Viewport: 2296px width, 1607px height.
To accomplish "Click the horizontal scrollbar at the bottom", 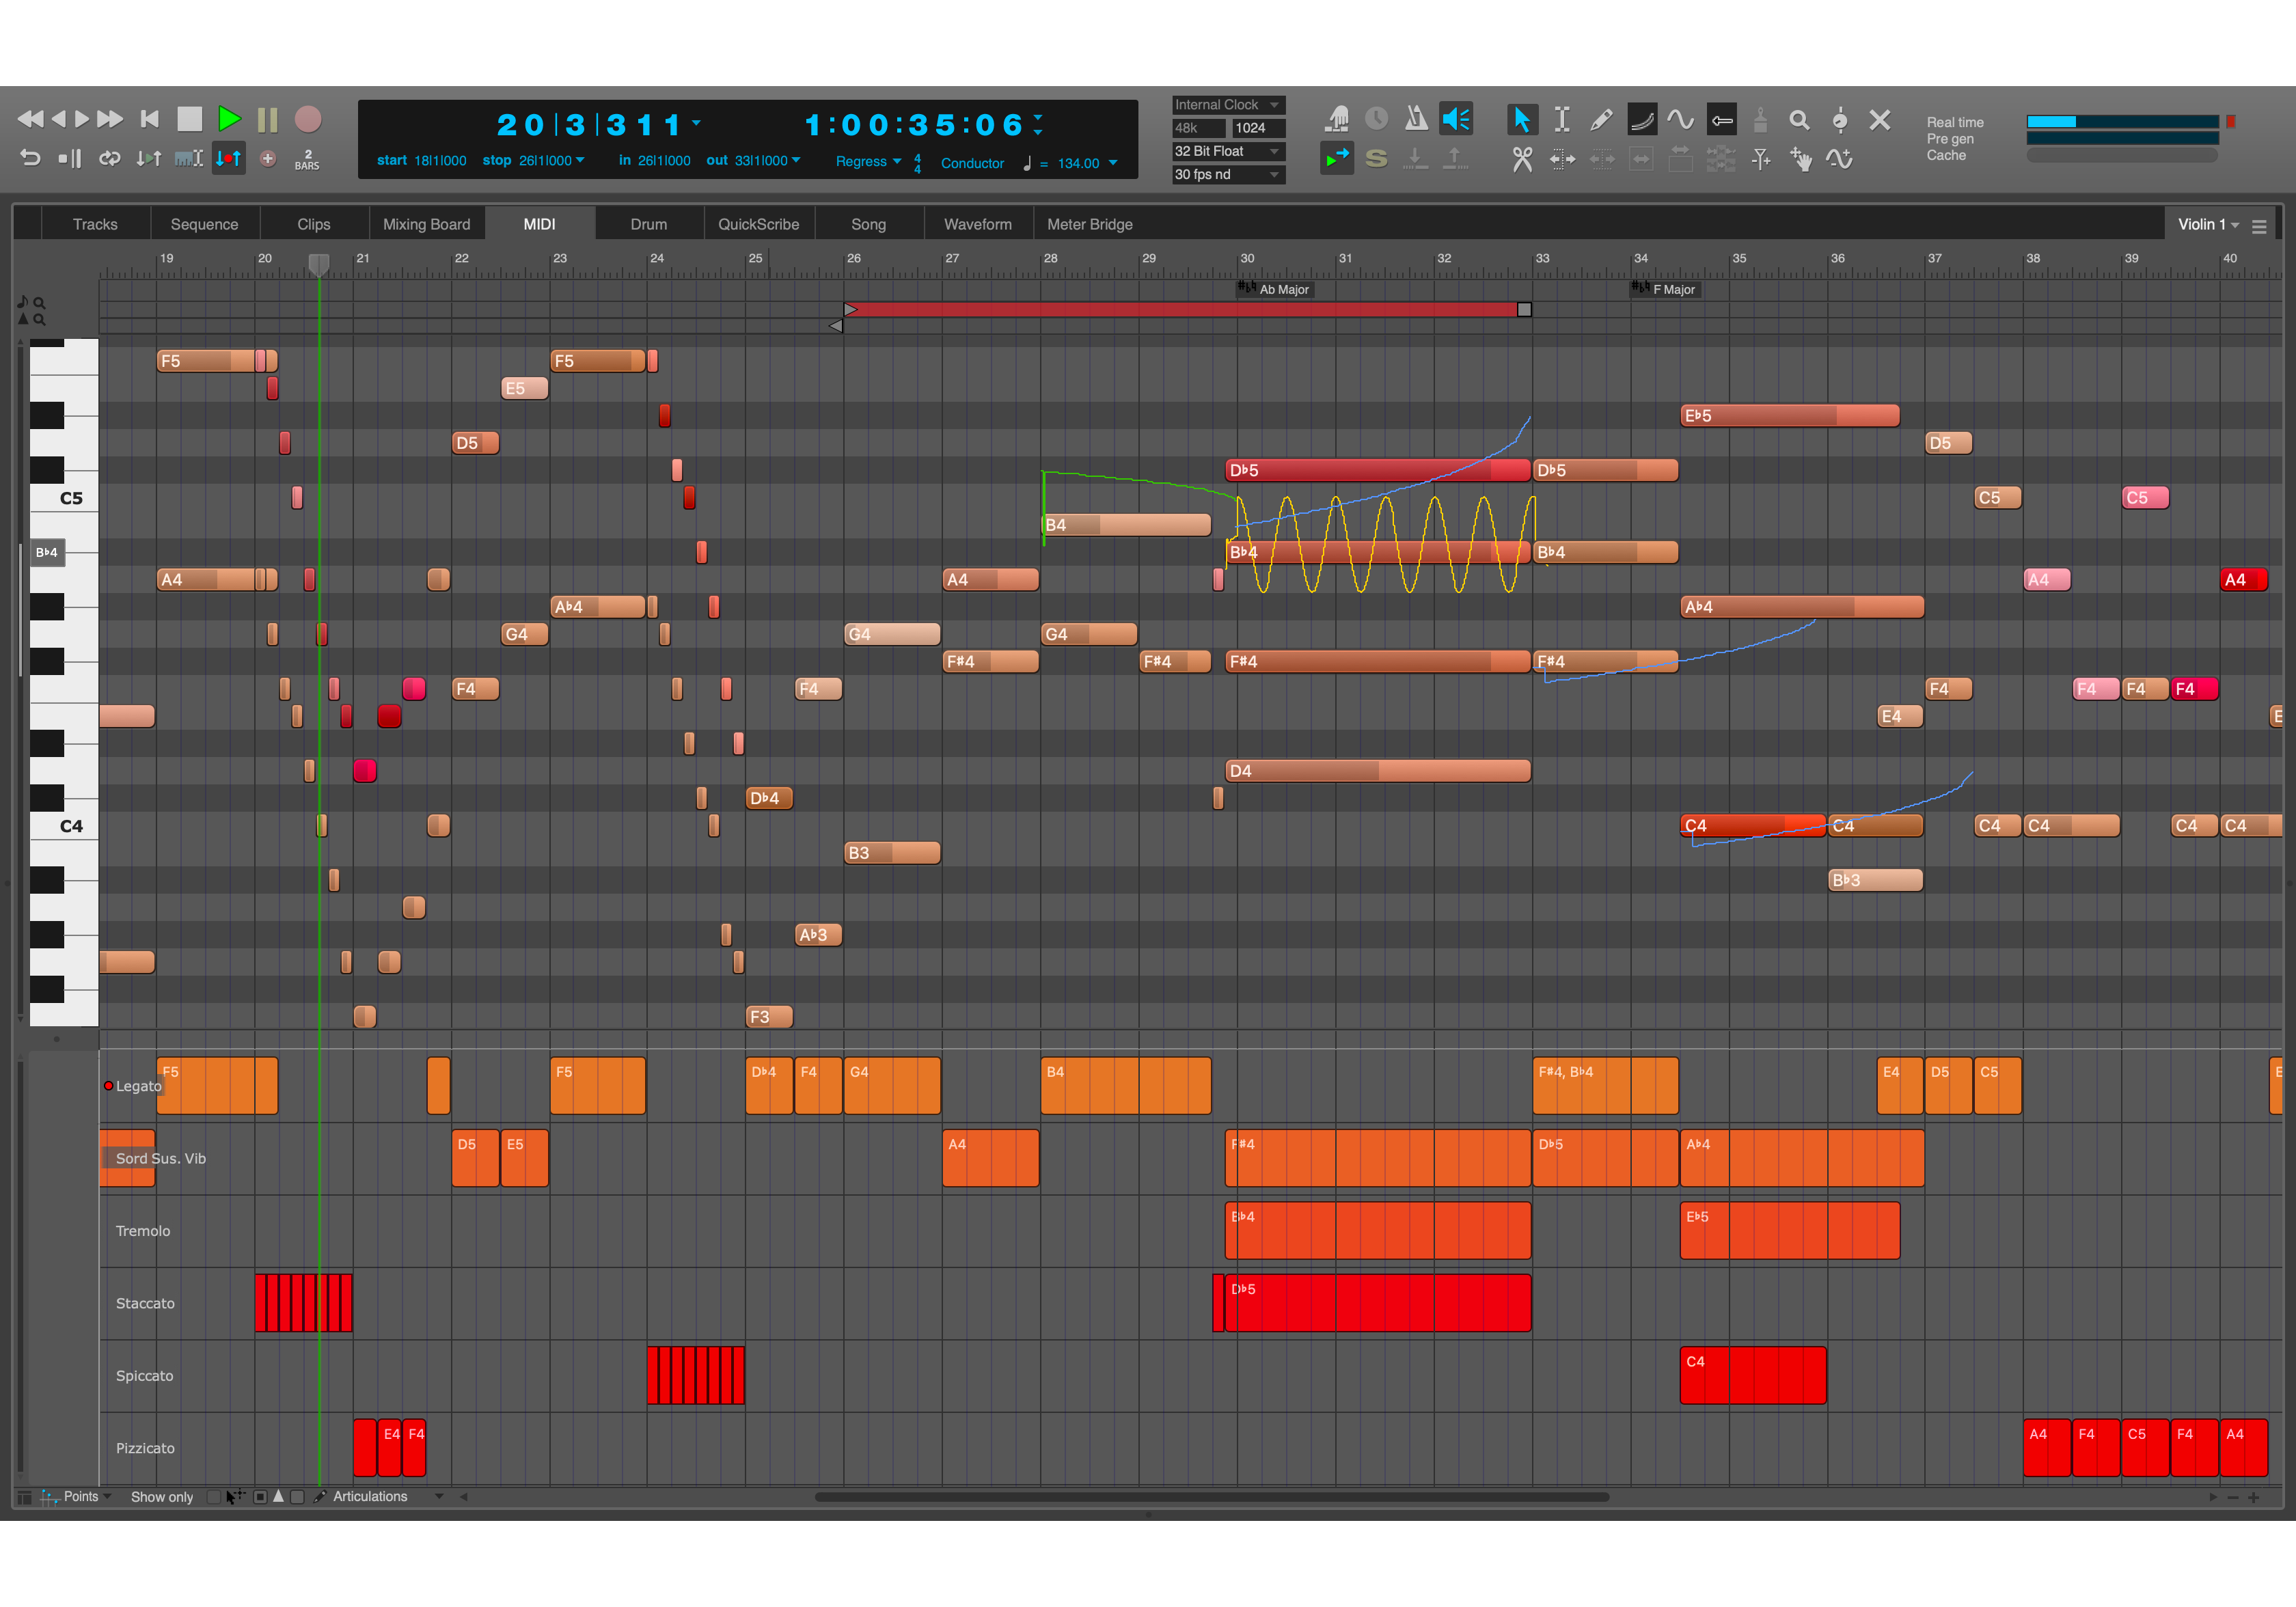I will click(x=1212, y=1497).
